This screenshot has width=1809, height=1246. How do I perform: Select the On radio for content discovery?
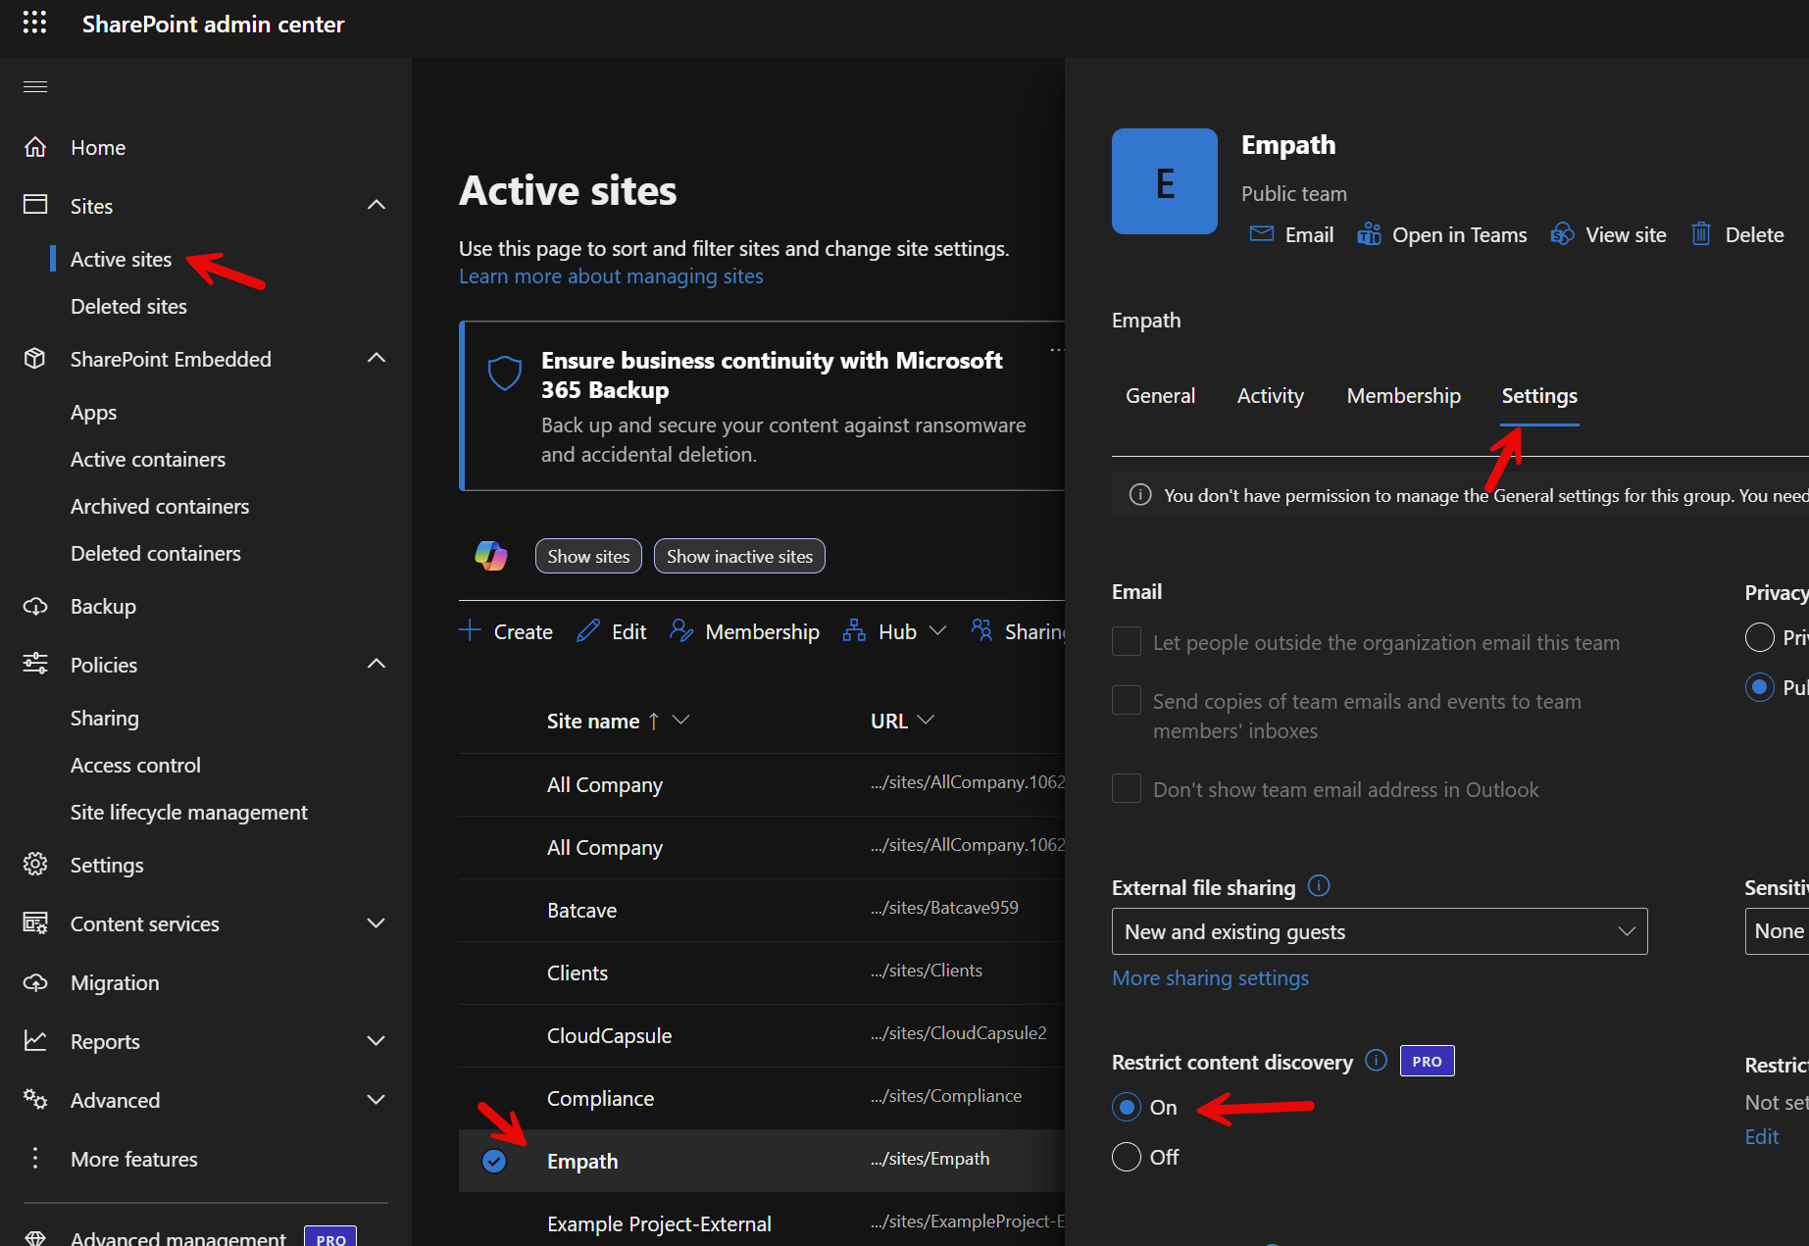1127,1107
